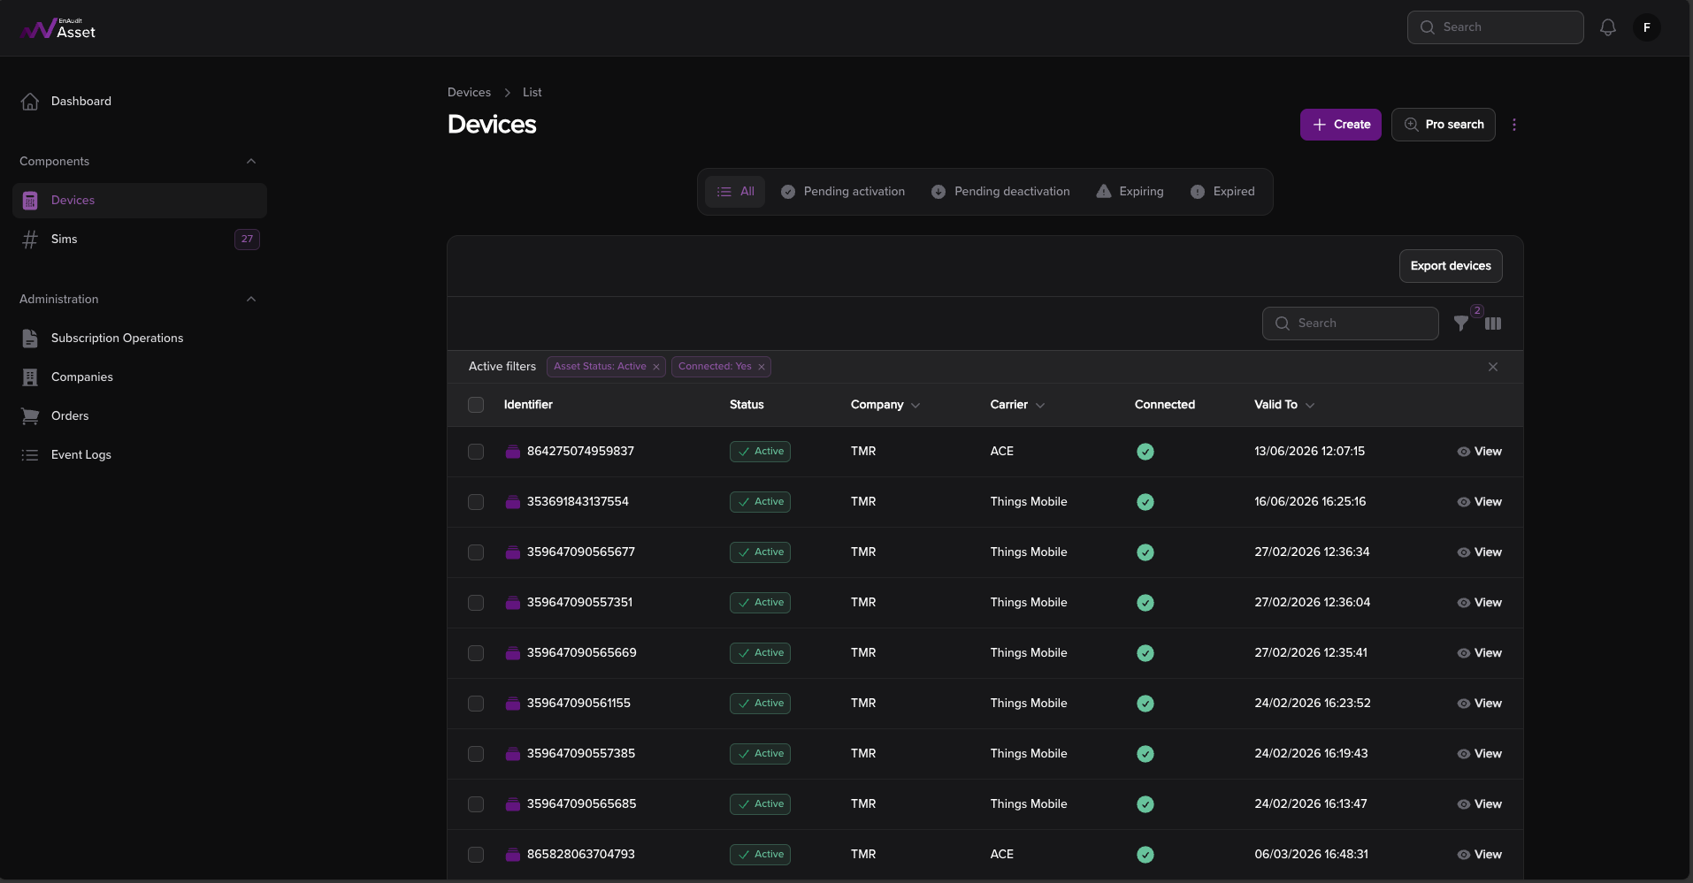Check the row 359647090561155 checkbox
This screenshot has width=1693, height=883.
476,704
